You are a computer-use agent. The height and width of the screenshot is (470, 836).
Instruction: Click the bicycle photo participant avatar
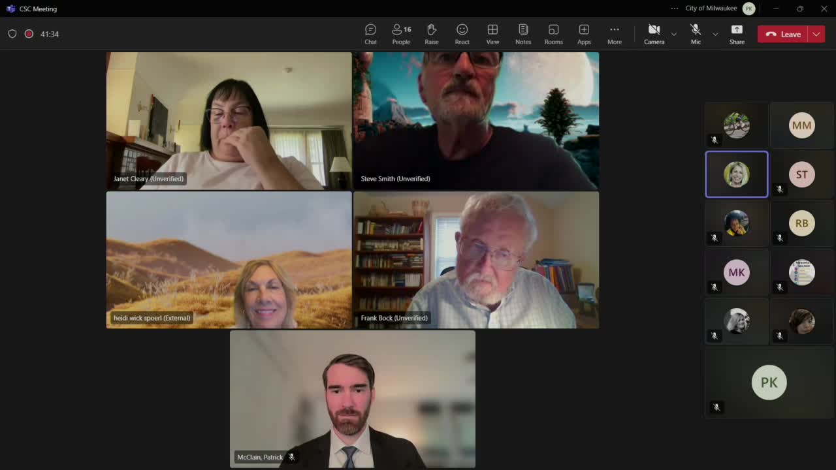tap(737, 125)
